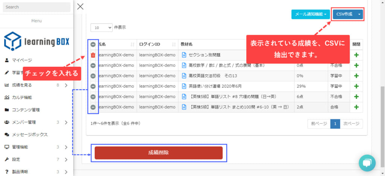
Task: Click the document icon beside 高校英語文法初級
Action: 184,76
